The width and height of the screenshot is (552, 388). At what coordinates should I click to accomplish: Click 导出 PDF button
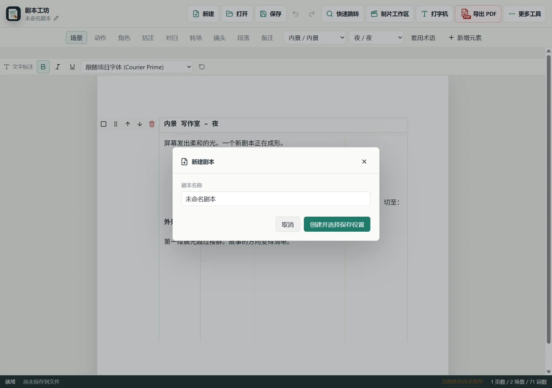[478, 14]
